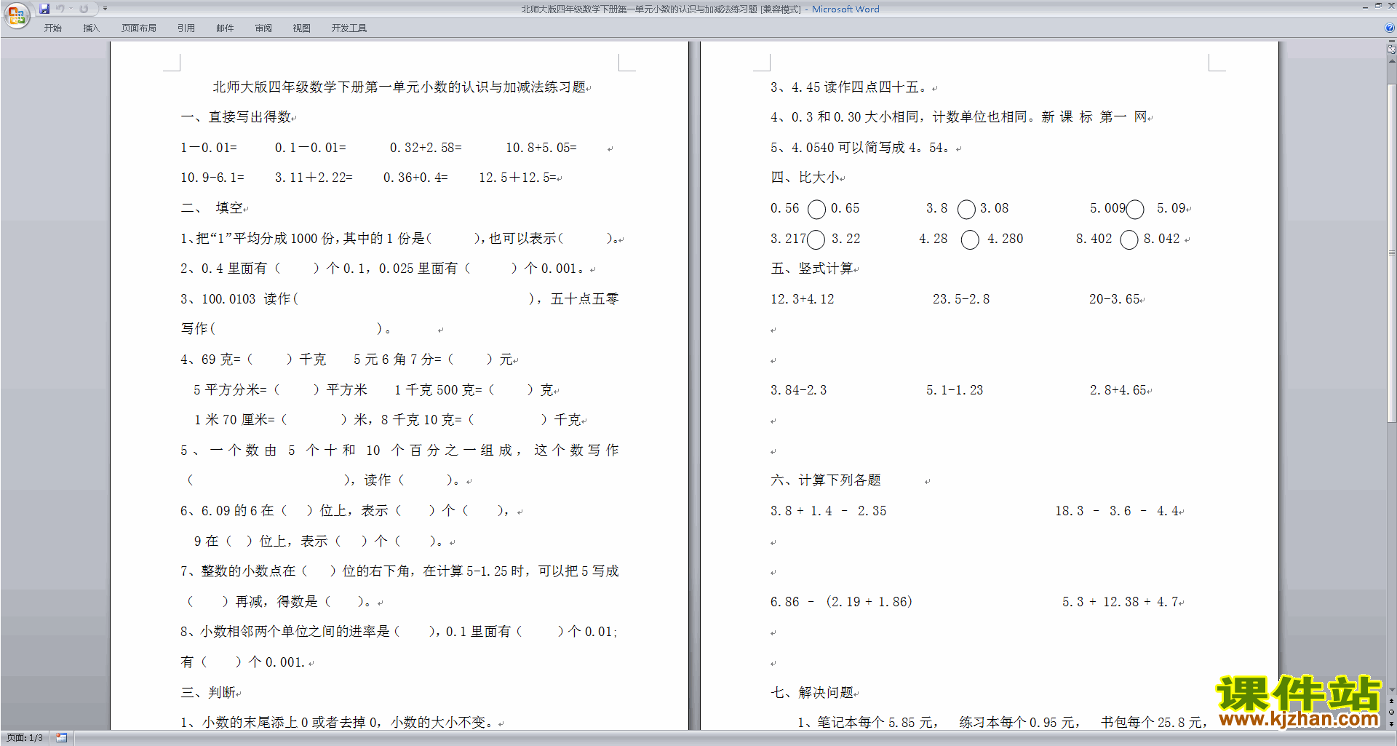Click heading 一、直接写出得数

click(236, 117)
